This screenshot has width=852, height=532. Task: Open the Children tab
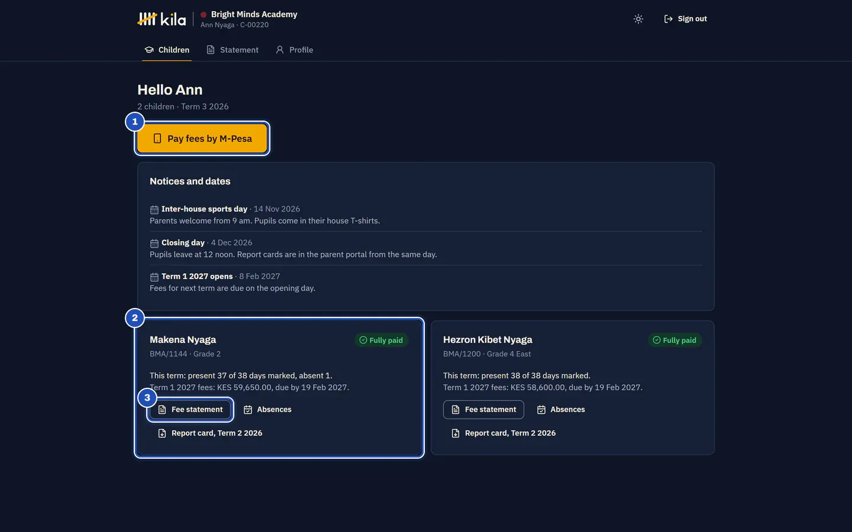(167, 50)
